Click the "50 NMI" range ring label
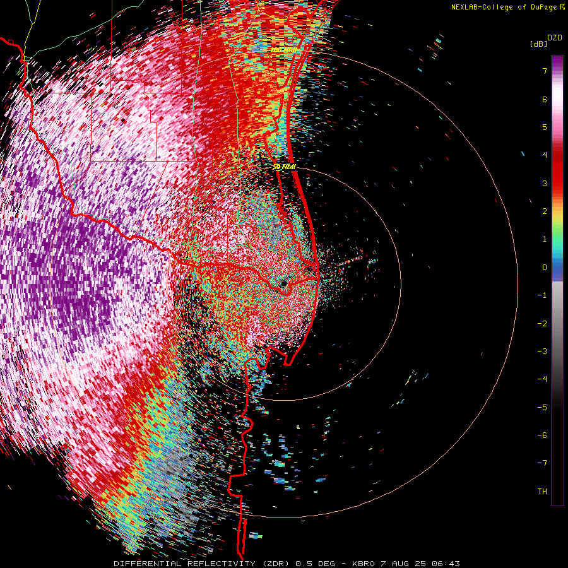 [285, 167]
